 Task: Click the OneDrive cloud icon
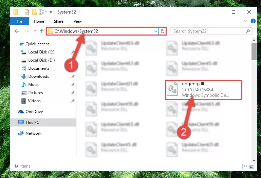coord(21,112)
